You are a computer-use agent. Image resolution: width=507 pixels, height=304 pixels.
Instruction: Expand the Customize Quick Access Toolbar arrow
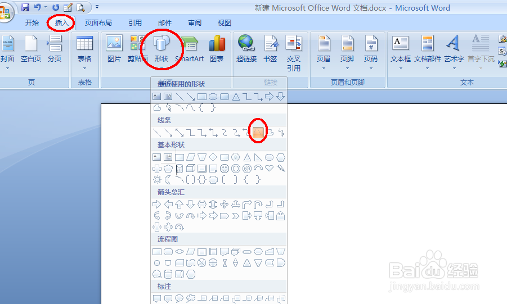tap(97, 7)
